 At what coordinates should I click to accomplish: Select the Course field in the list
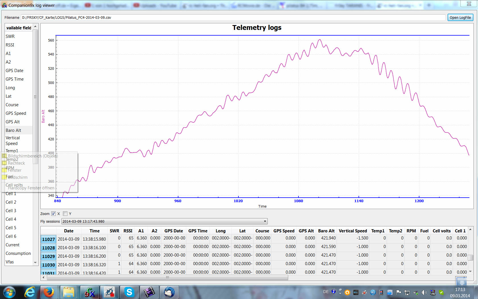click(x=18, y=105)
